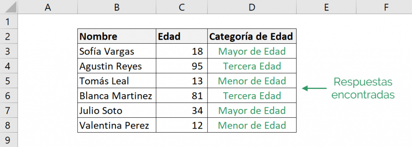Select the Sofía Vargas cell
Image resolution: width=412 pixels, height=147 pixels.
(x=117, y=51)
